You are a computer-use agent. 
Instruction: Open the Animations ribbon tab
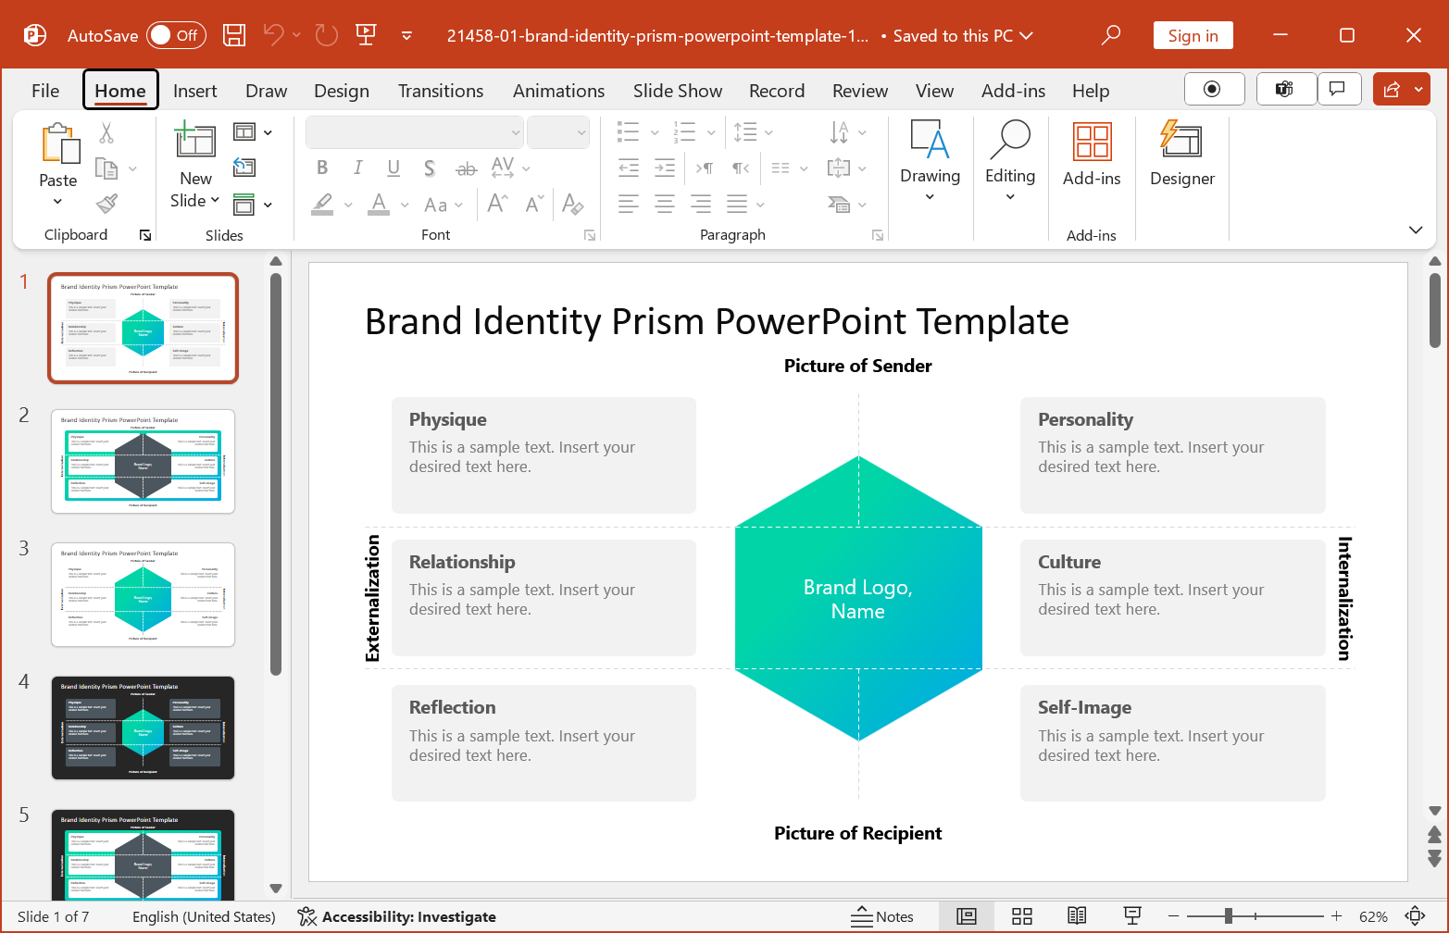pos(558,90)
